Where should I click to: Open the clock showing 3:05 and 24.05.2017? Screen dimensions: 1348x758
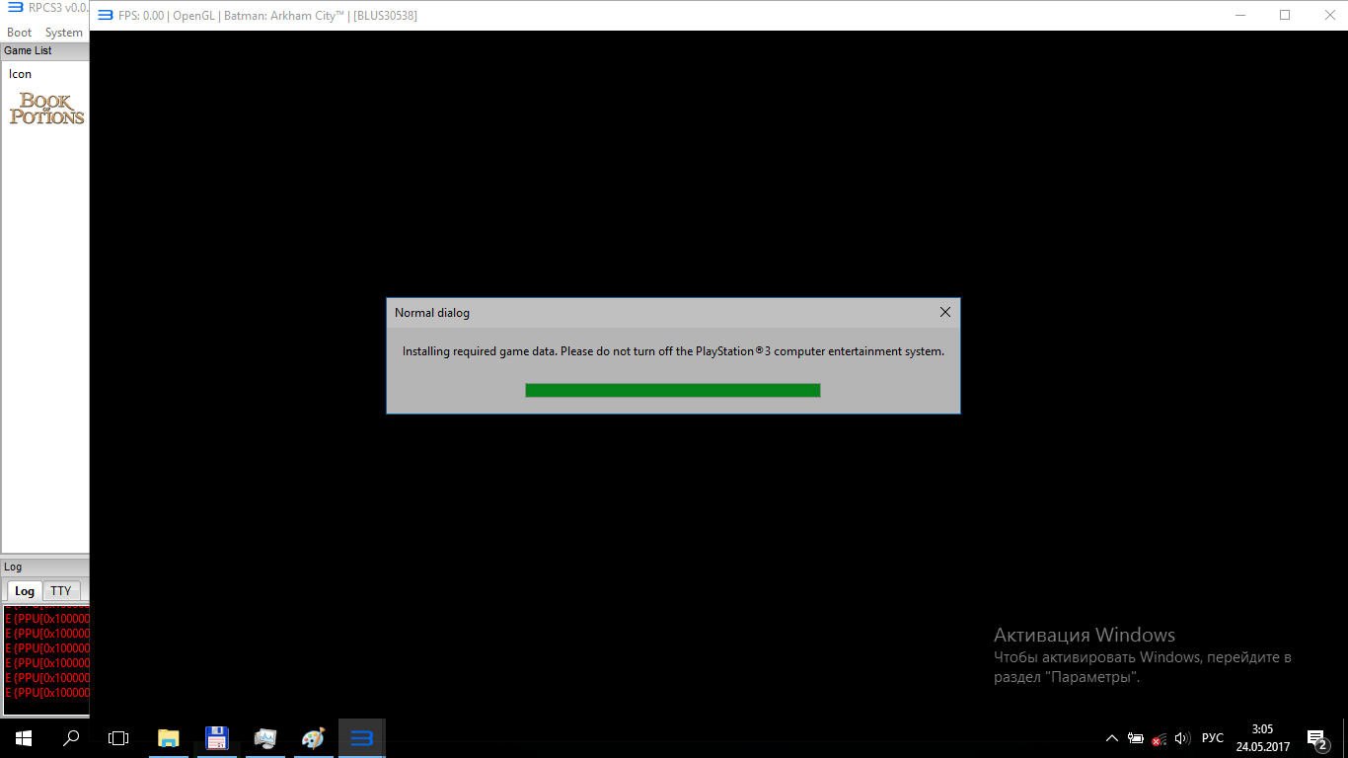[x=1263, y=738]
